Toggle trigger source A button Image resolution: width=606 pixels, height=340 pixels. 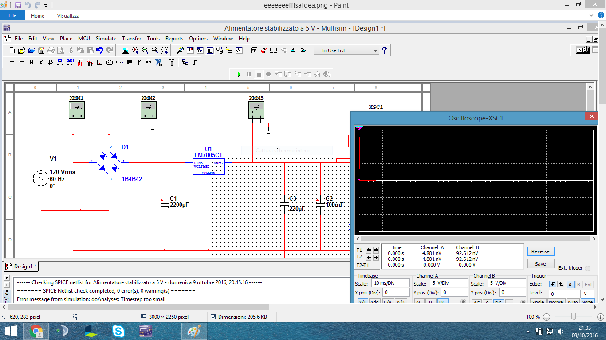[x=570, y=284]
